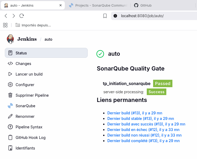Click the tp_initiation_sonarqube project name
Viewport: 197px width, 159px height.
[x=126, y=83]
